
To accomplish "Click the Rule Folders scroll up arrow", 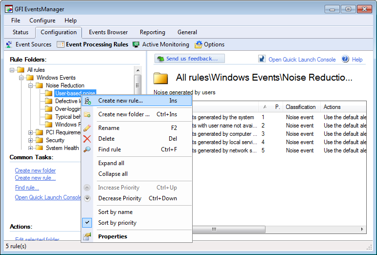I will (x=138, y=70).
